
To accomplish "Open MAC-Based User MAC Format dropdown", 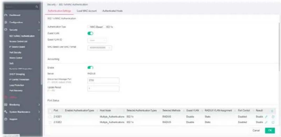I will click(x=100, y=48).
